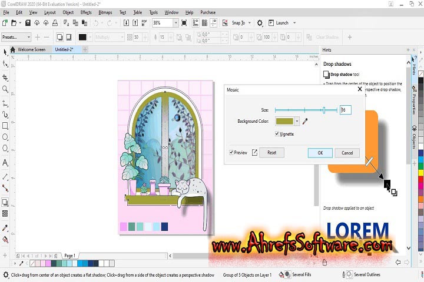Open the Object menu

click(x=68, y=12)
